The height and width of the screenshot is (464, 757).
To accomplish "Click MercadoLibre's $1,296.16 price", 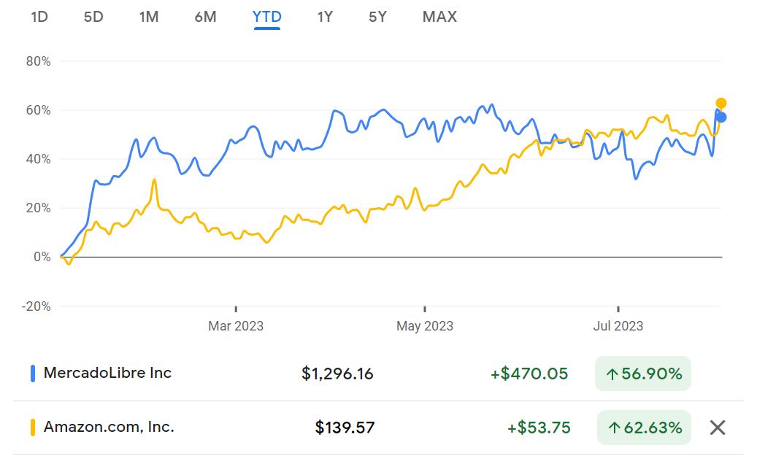I will pyautogui.click(x=337, y=374).
